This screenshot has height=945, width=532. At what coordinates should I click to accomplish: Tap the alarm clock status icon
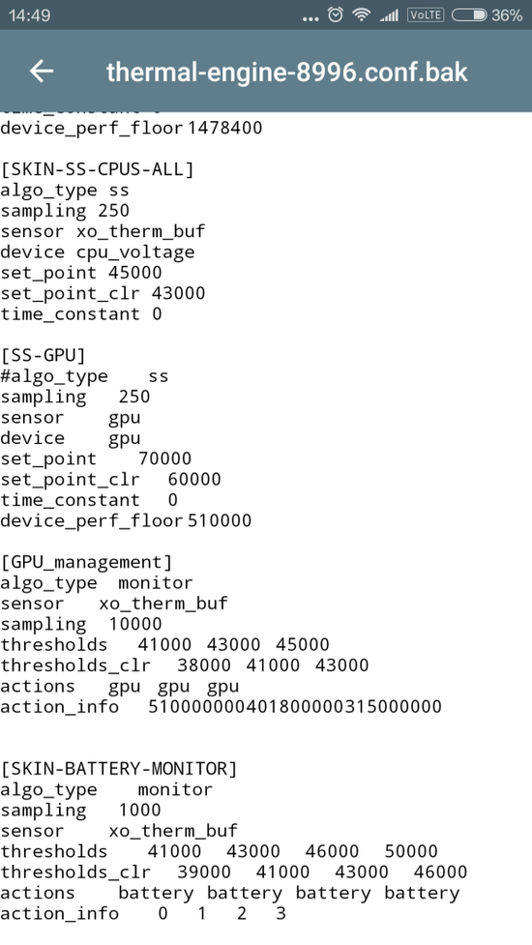pyautogui.click(x=336, y=15)
